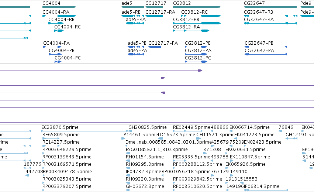Screen dimensions: 314x192
Task: Pick protein ade5-PB
Action: 137,43
